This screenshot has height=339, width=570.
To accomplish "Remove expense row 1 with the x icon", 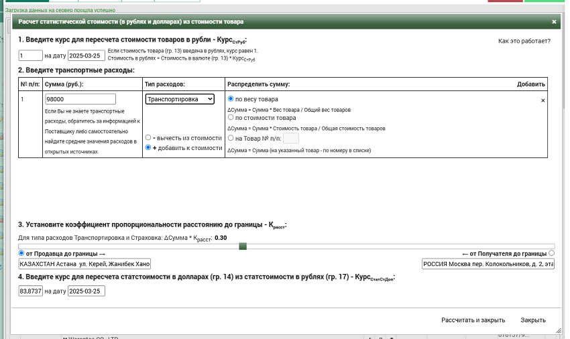I will coord(543,100).
